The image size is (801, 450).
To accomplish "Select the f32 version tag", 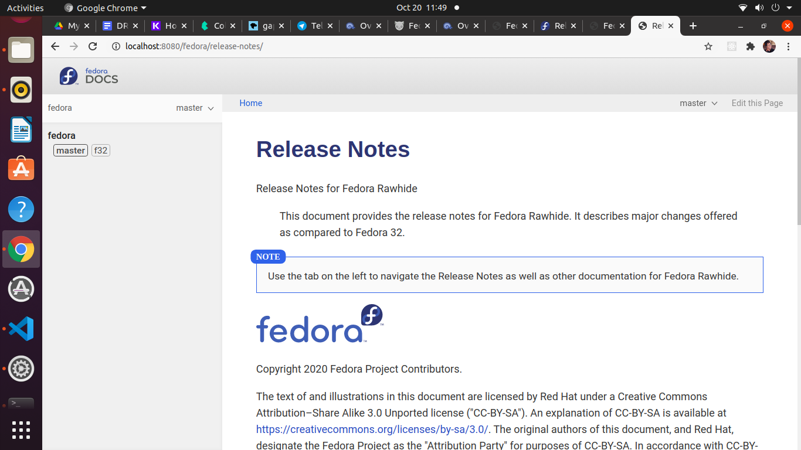I will click(101, 151).
